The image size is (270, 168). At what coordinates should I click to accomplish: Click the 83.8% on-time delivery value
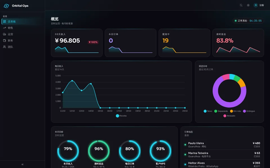[x=225, y=41]
